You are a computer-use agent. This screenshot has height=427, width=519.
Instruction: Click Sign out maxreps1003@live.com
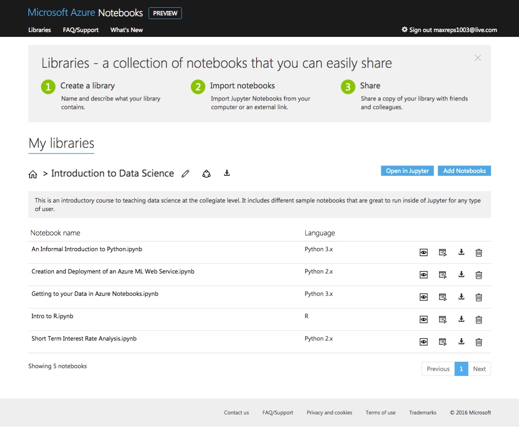453,30
